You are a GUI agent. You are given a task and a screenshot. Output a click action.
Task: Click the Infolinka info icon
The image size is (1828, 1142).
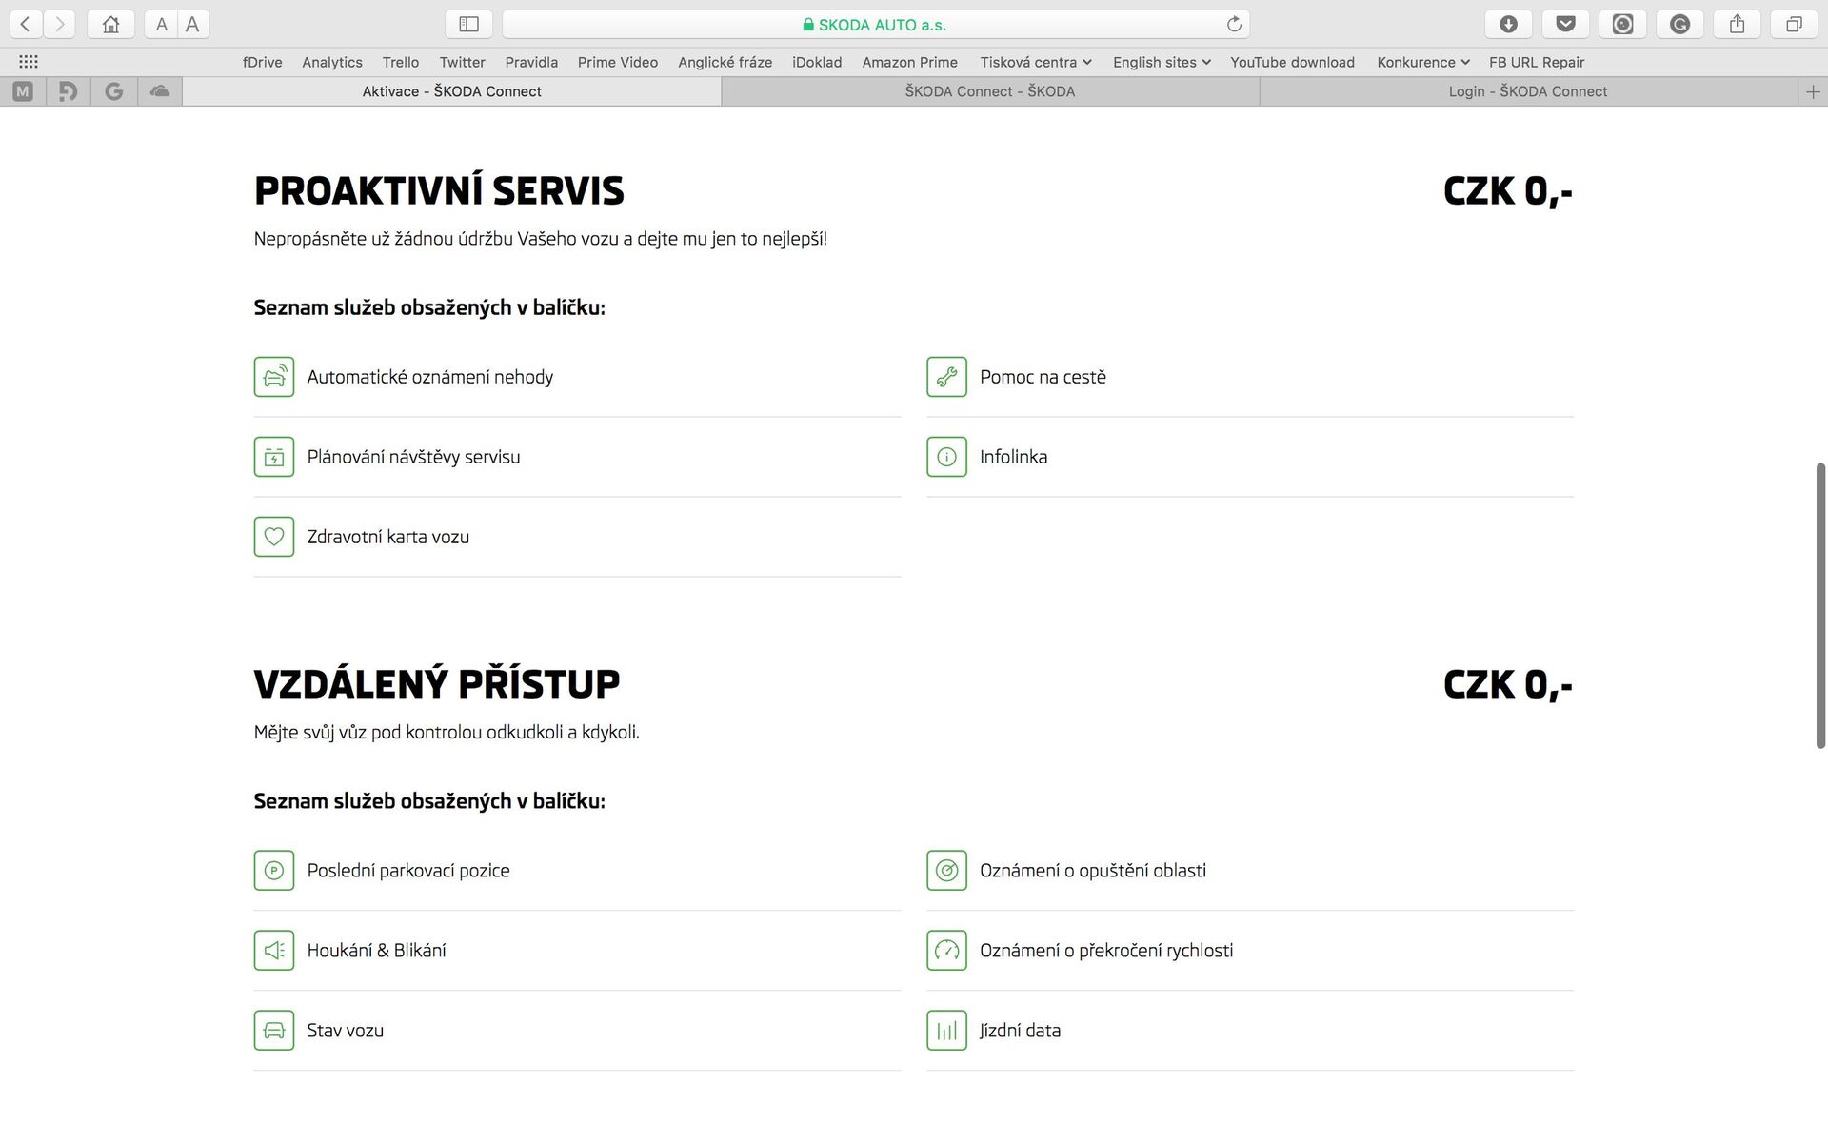point(946,457)
